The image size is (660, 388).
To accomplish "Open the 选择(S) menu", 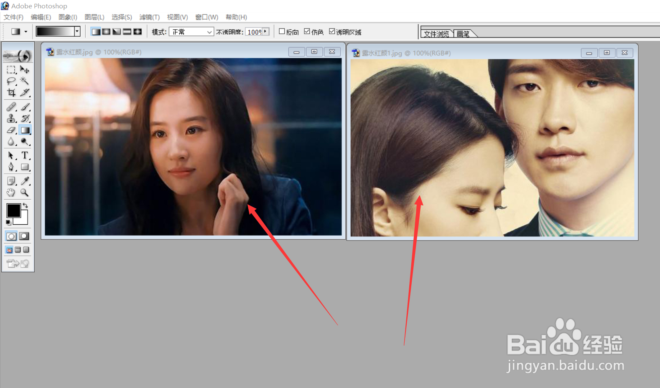I will 122,17.
